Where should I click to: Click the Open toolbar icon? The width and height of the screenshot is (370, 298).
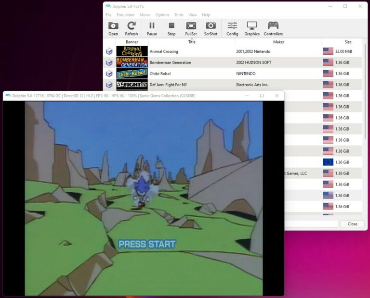coord(113,28)
